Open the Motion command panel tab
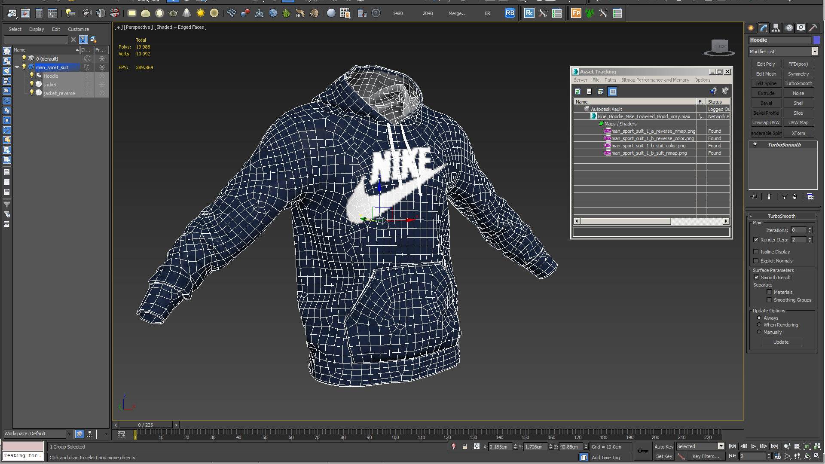This screenshot has width=825, height=464. click(789, 28)
